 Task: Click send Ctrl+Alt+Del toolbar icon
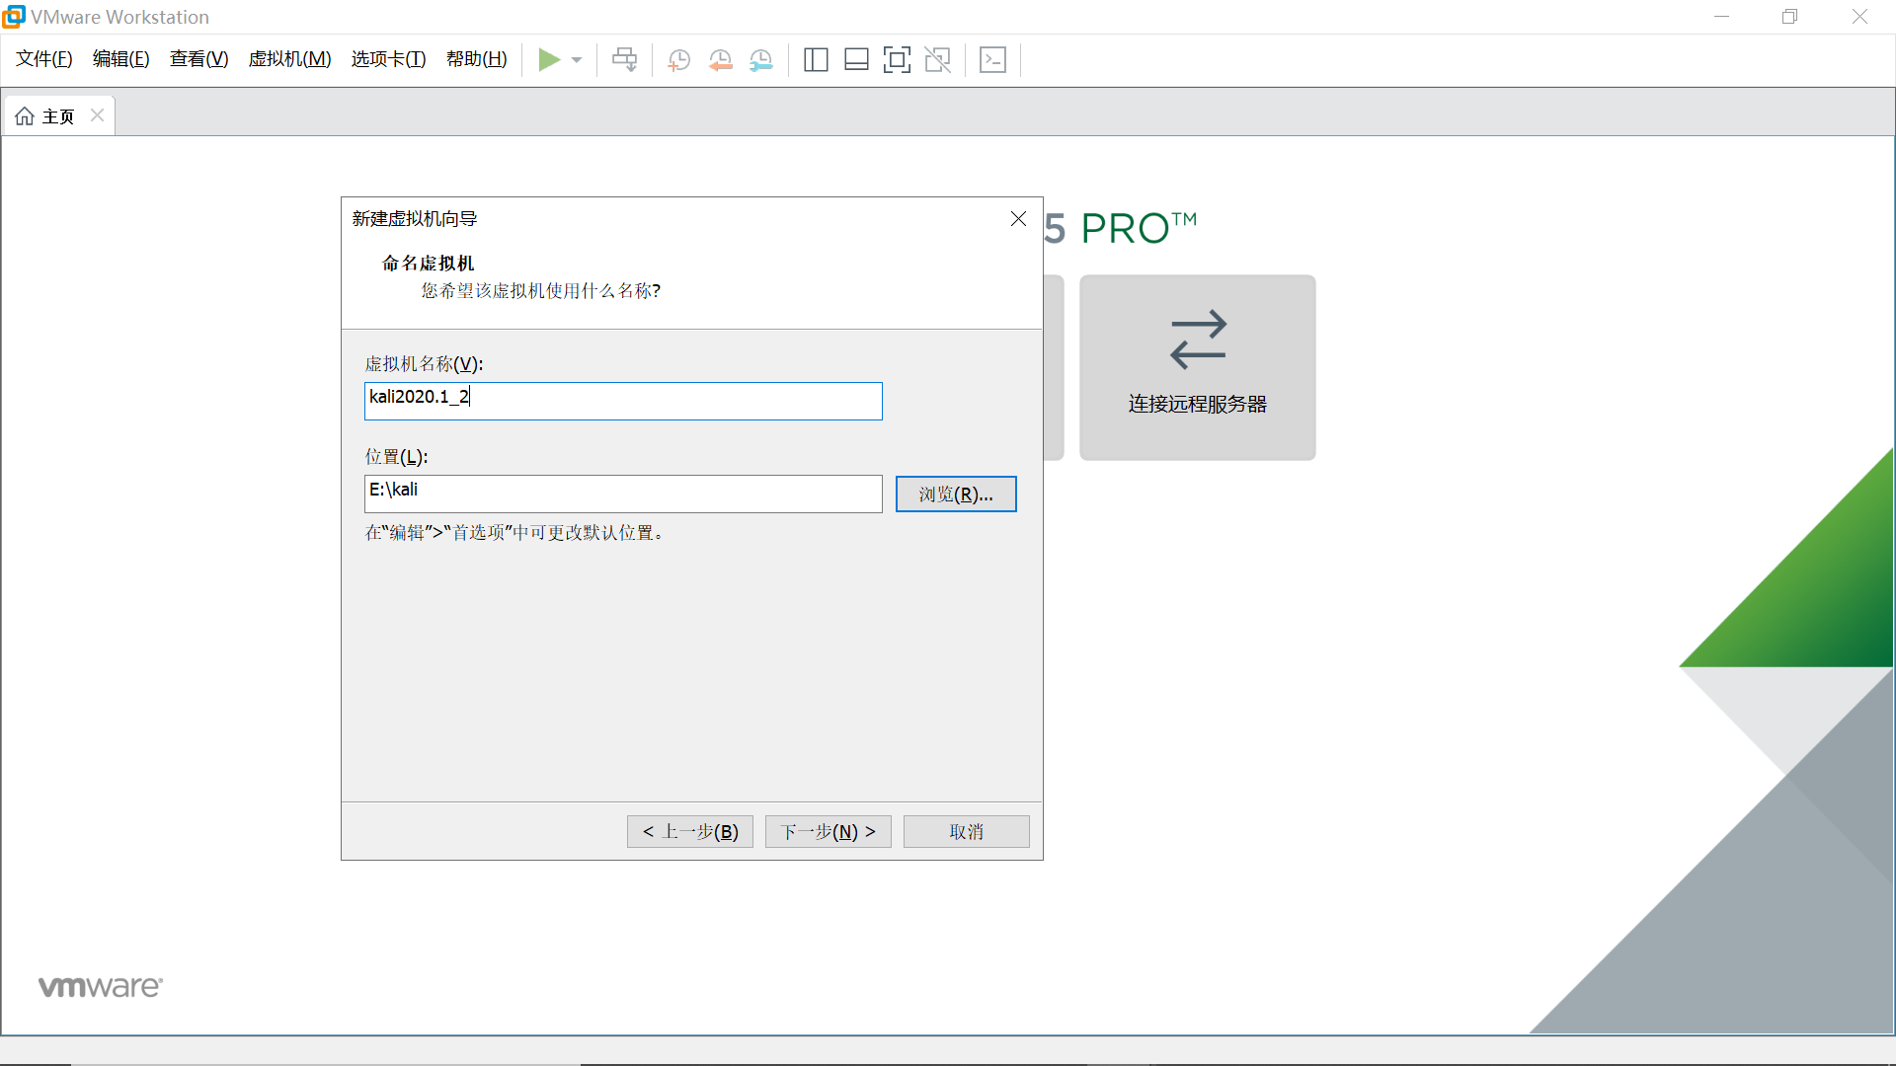click(x=624, y=60)
